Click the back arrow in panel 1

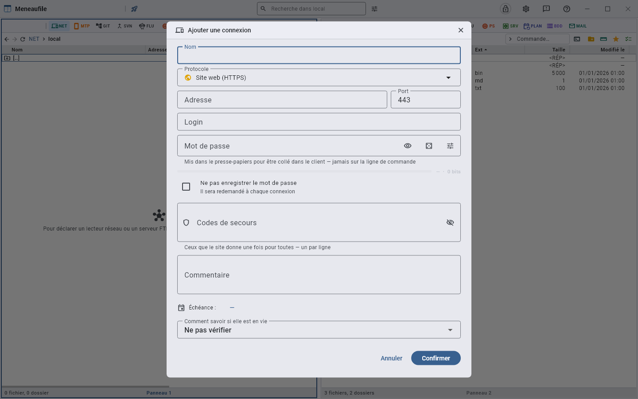[7, 39]
